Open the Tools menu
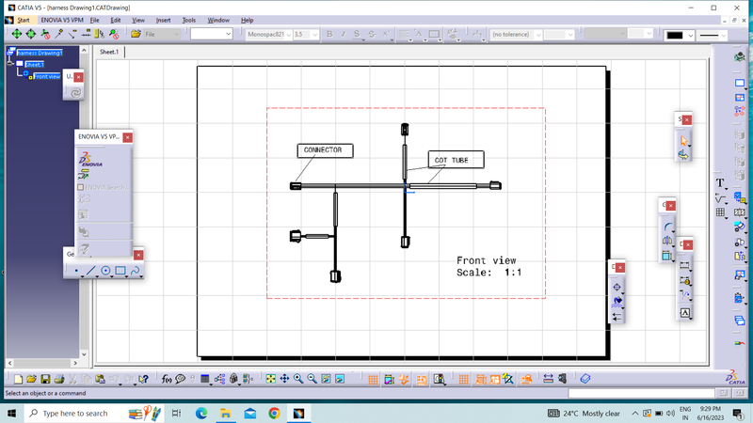 pos(189,20)
